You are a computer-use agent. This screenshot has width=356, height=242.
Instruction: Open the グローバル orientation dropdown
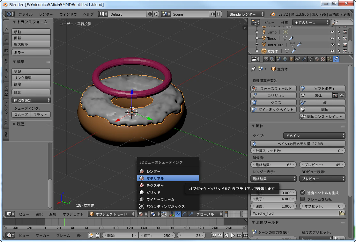coord(209,214)
